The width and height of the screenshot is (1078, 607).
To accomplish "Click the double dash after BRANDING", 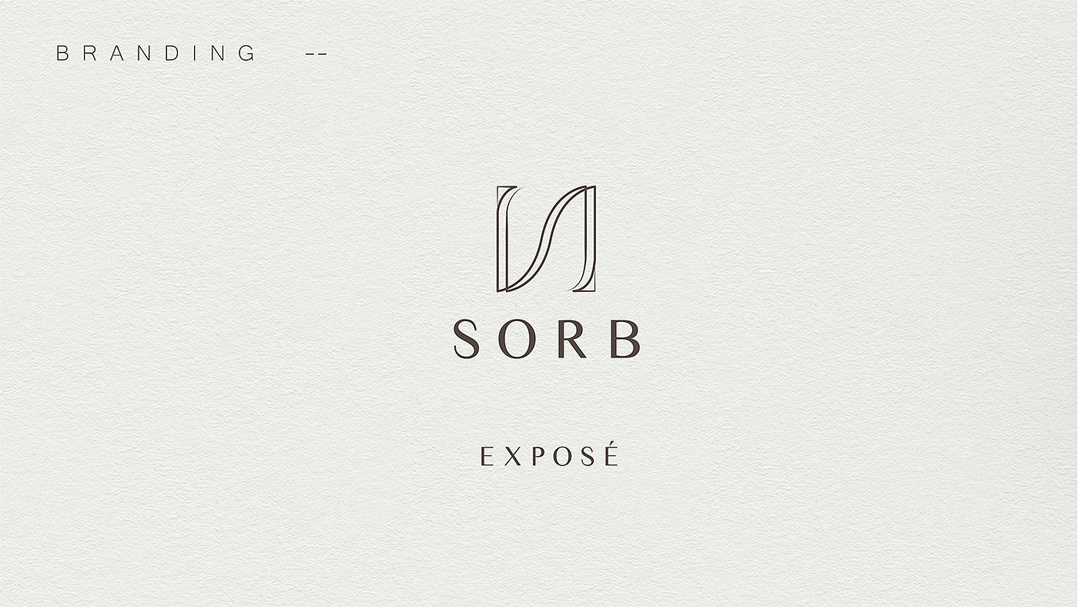I will (316, 54).
